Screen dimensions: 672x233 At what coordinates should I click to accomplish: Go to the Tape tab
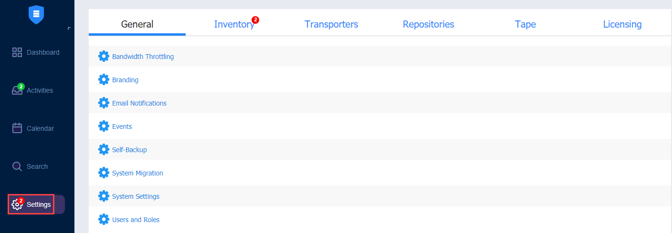(x=525, y=24)
